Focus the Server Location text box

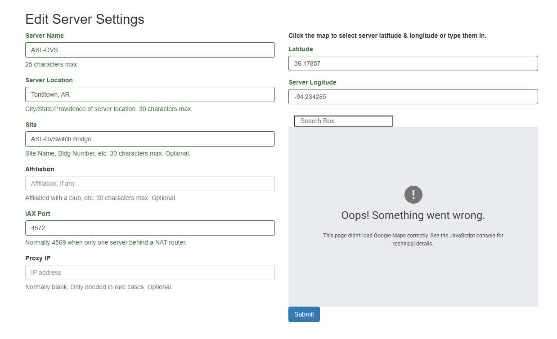point(150,94)
